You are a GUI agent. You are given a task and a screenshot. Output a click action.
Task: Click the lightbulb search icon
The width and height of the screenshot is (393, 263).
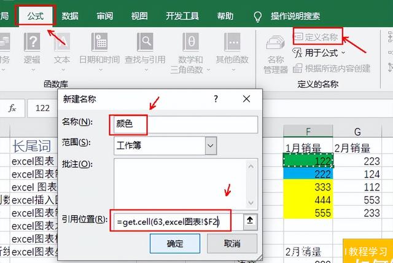[257, 17]
